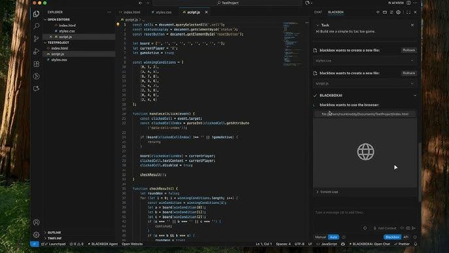Close the script.js editor tab
449x253 pixels.
(x=206, y=12)
